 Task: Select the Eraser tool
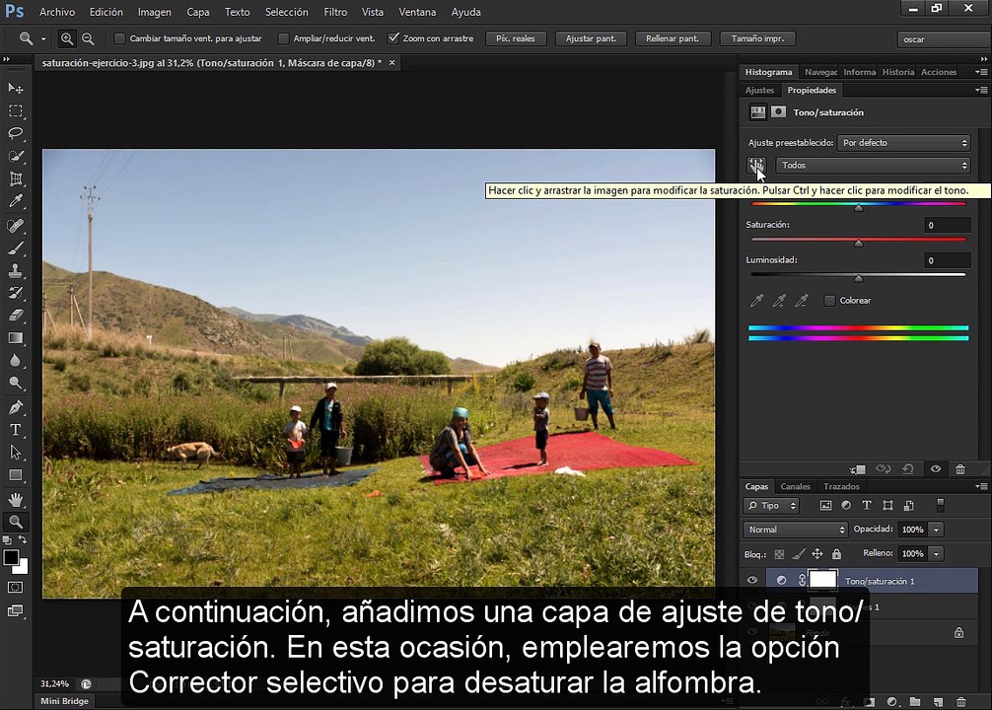click(16, 316)
